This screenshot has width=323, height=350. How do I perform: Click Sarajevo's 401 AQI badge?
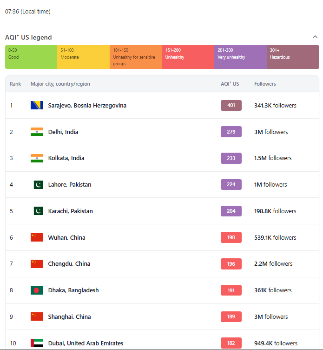point(231,106)
